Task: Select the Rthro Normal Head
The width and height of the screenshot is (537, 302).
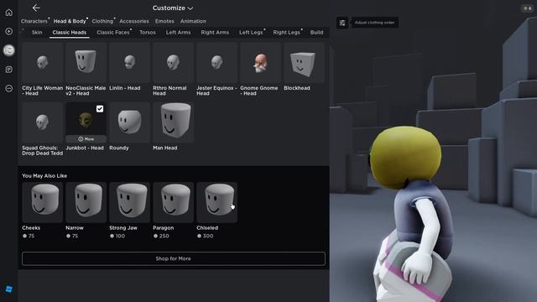Action: point(173,63)
